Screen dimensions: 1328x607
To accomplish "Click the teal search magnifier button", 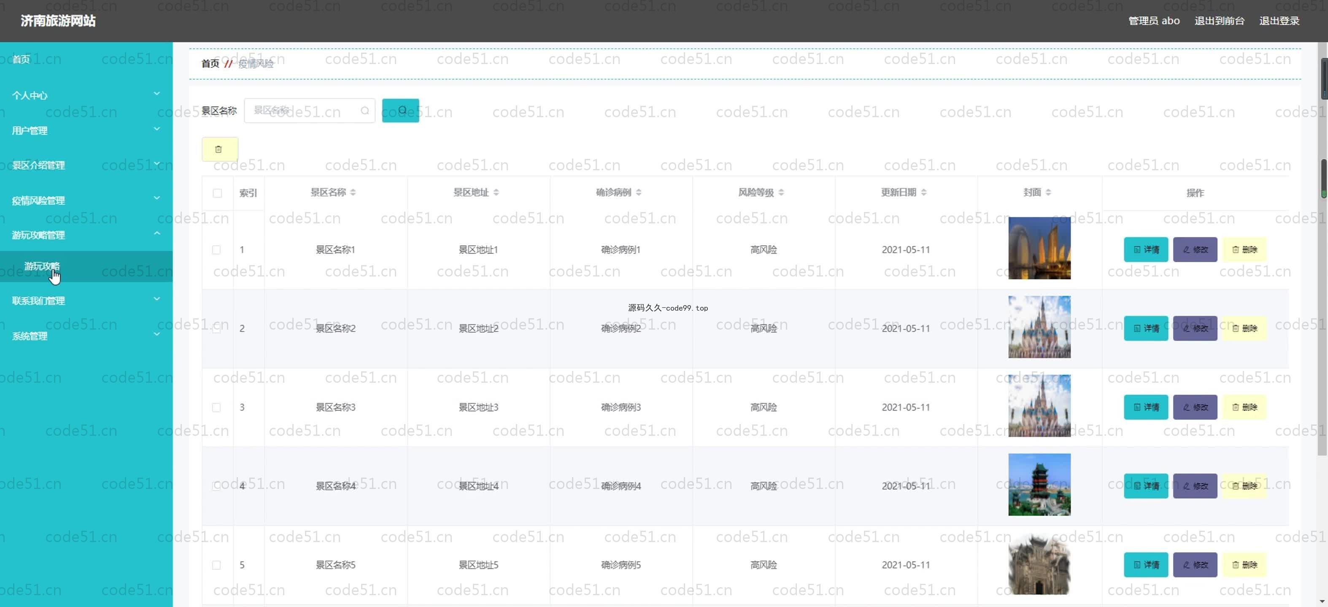I will tap(400, 110).
